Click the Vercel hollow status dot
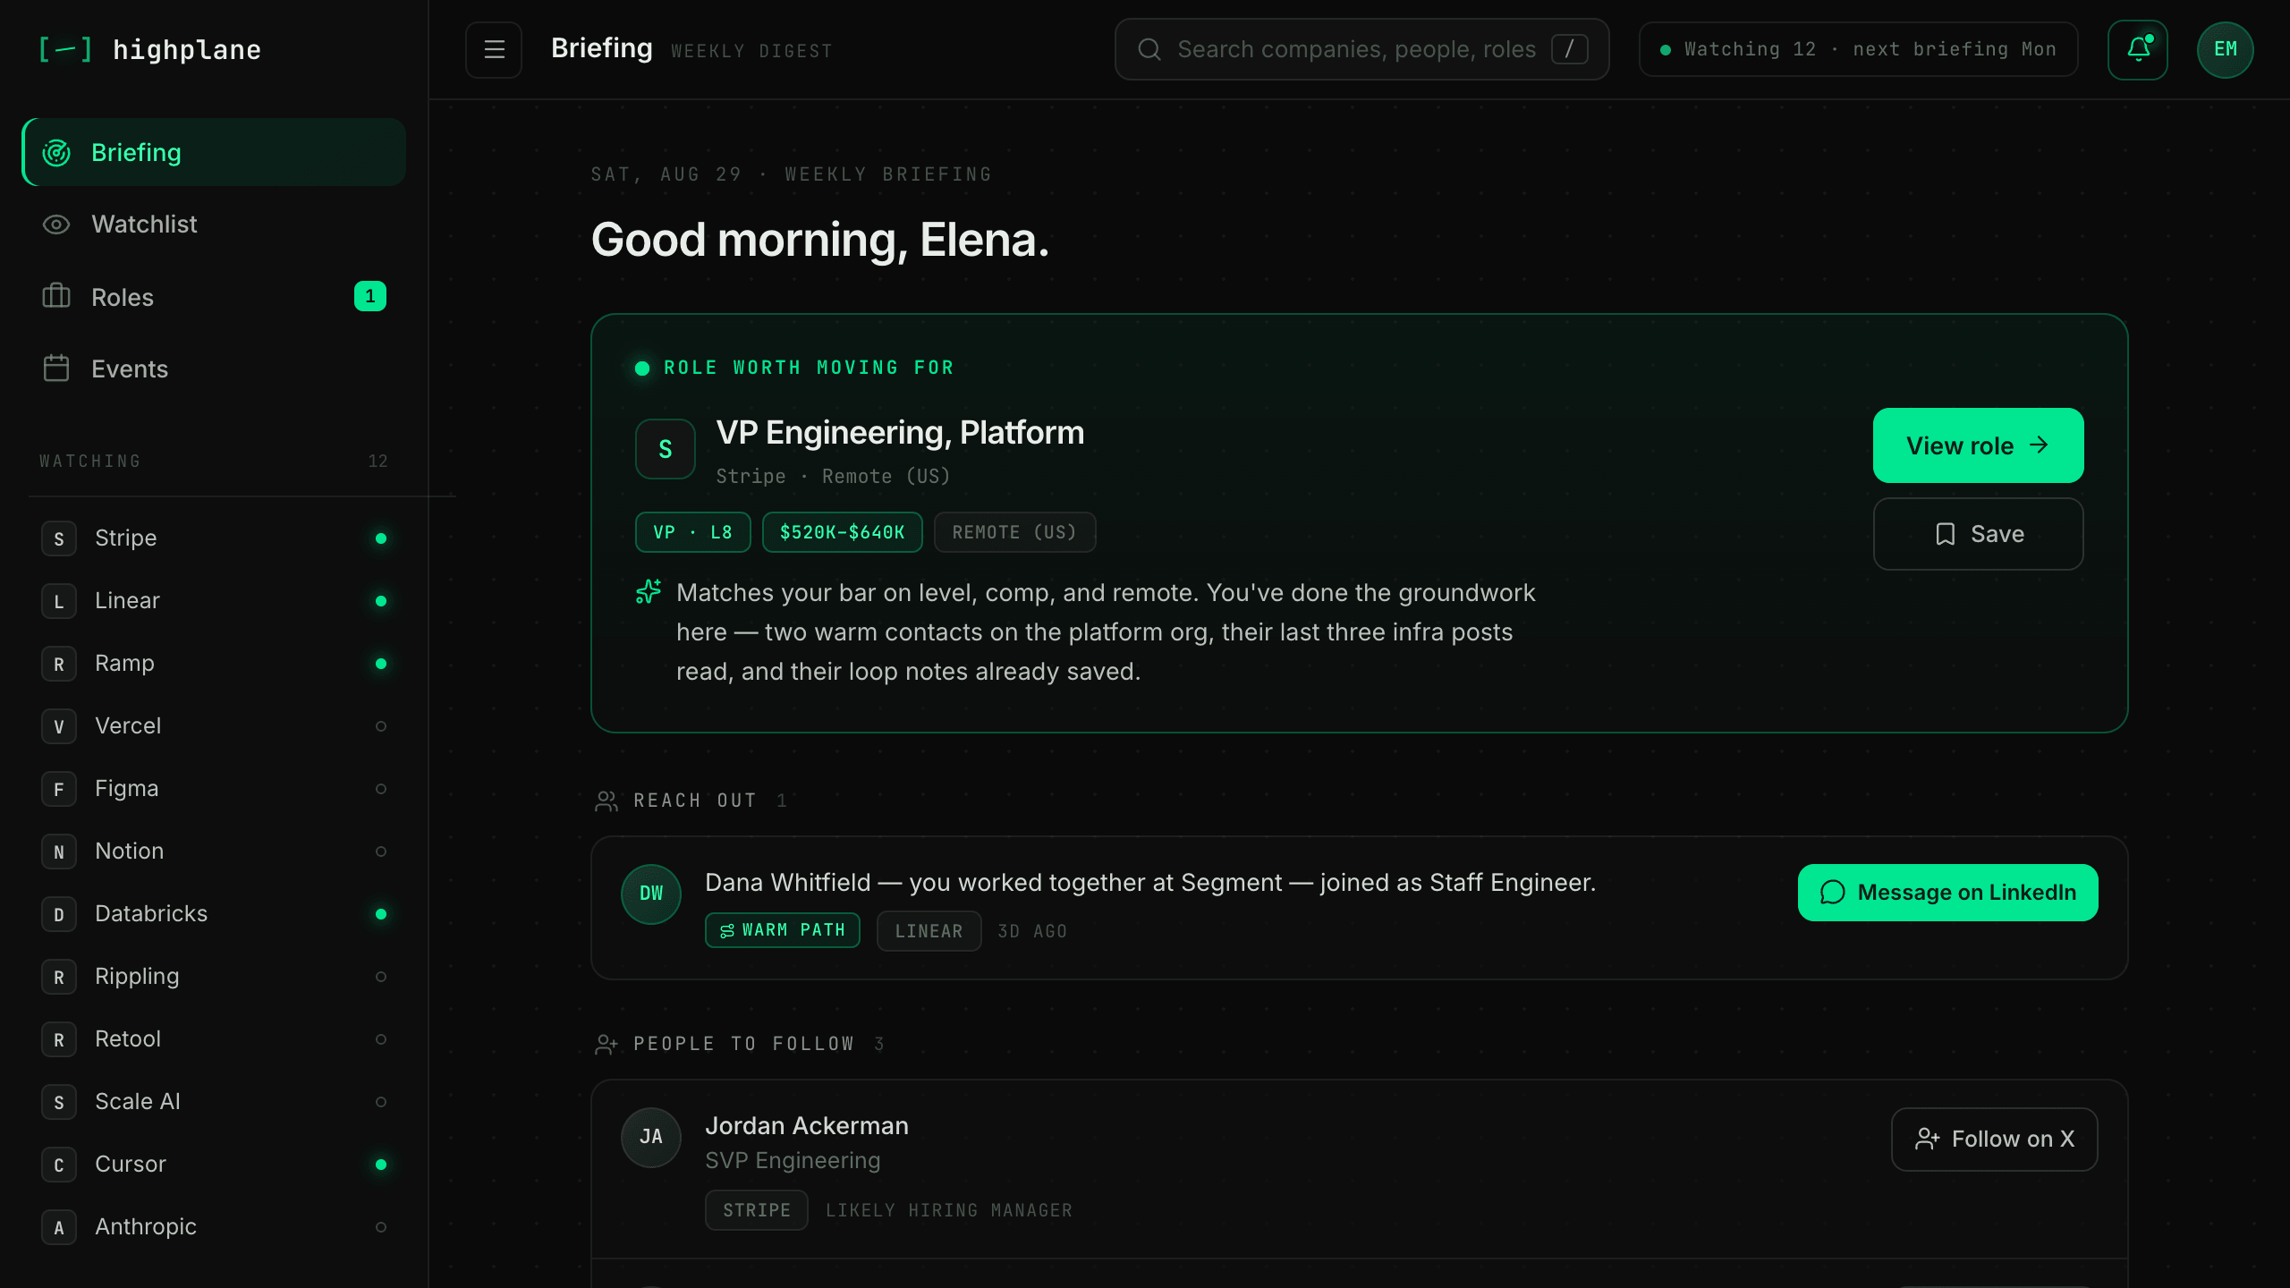Screen dimensions: 2290x1288 tap(381, 726)
